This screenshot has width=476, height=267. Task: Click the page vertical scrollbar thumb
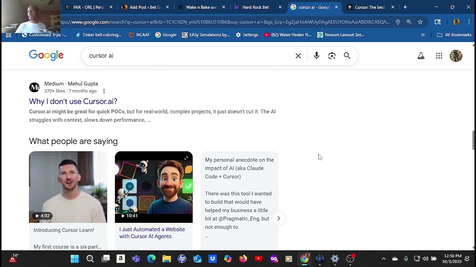pos(473,140)
